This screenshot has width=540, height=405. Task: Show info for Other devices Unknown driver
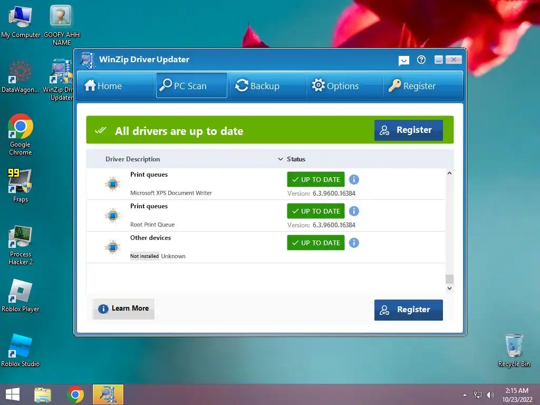[x=354, y=243]
